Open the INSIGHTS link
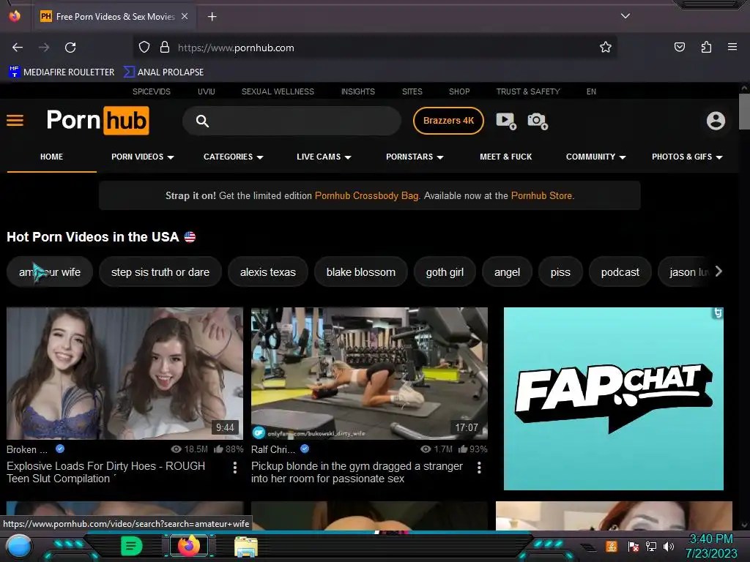750x562 pixels. tap(357, 91)
